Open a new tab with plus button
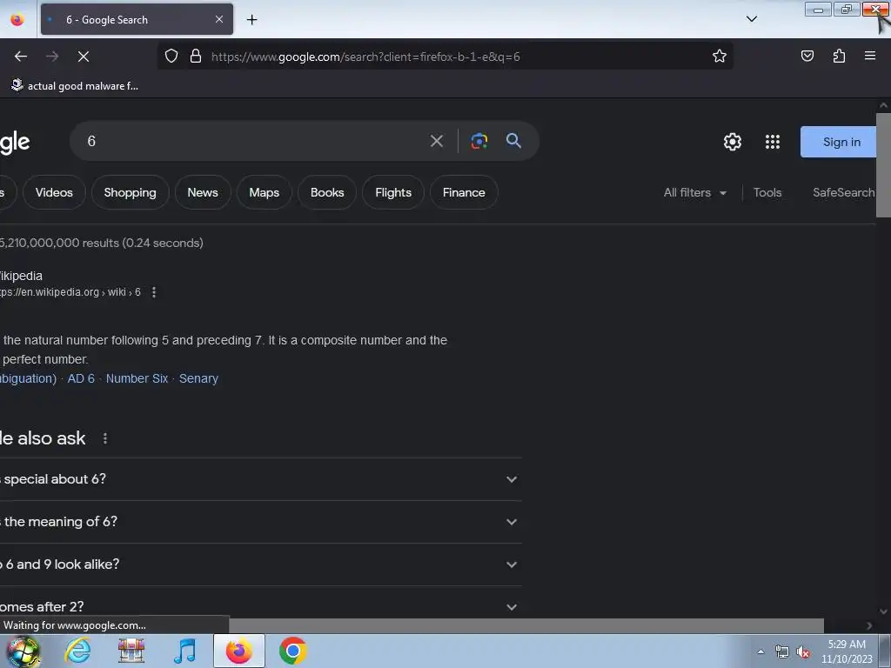 click(251, 20)
